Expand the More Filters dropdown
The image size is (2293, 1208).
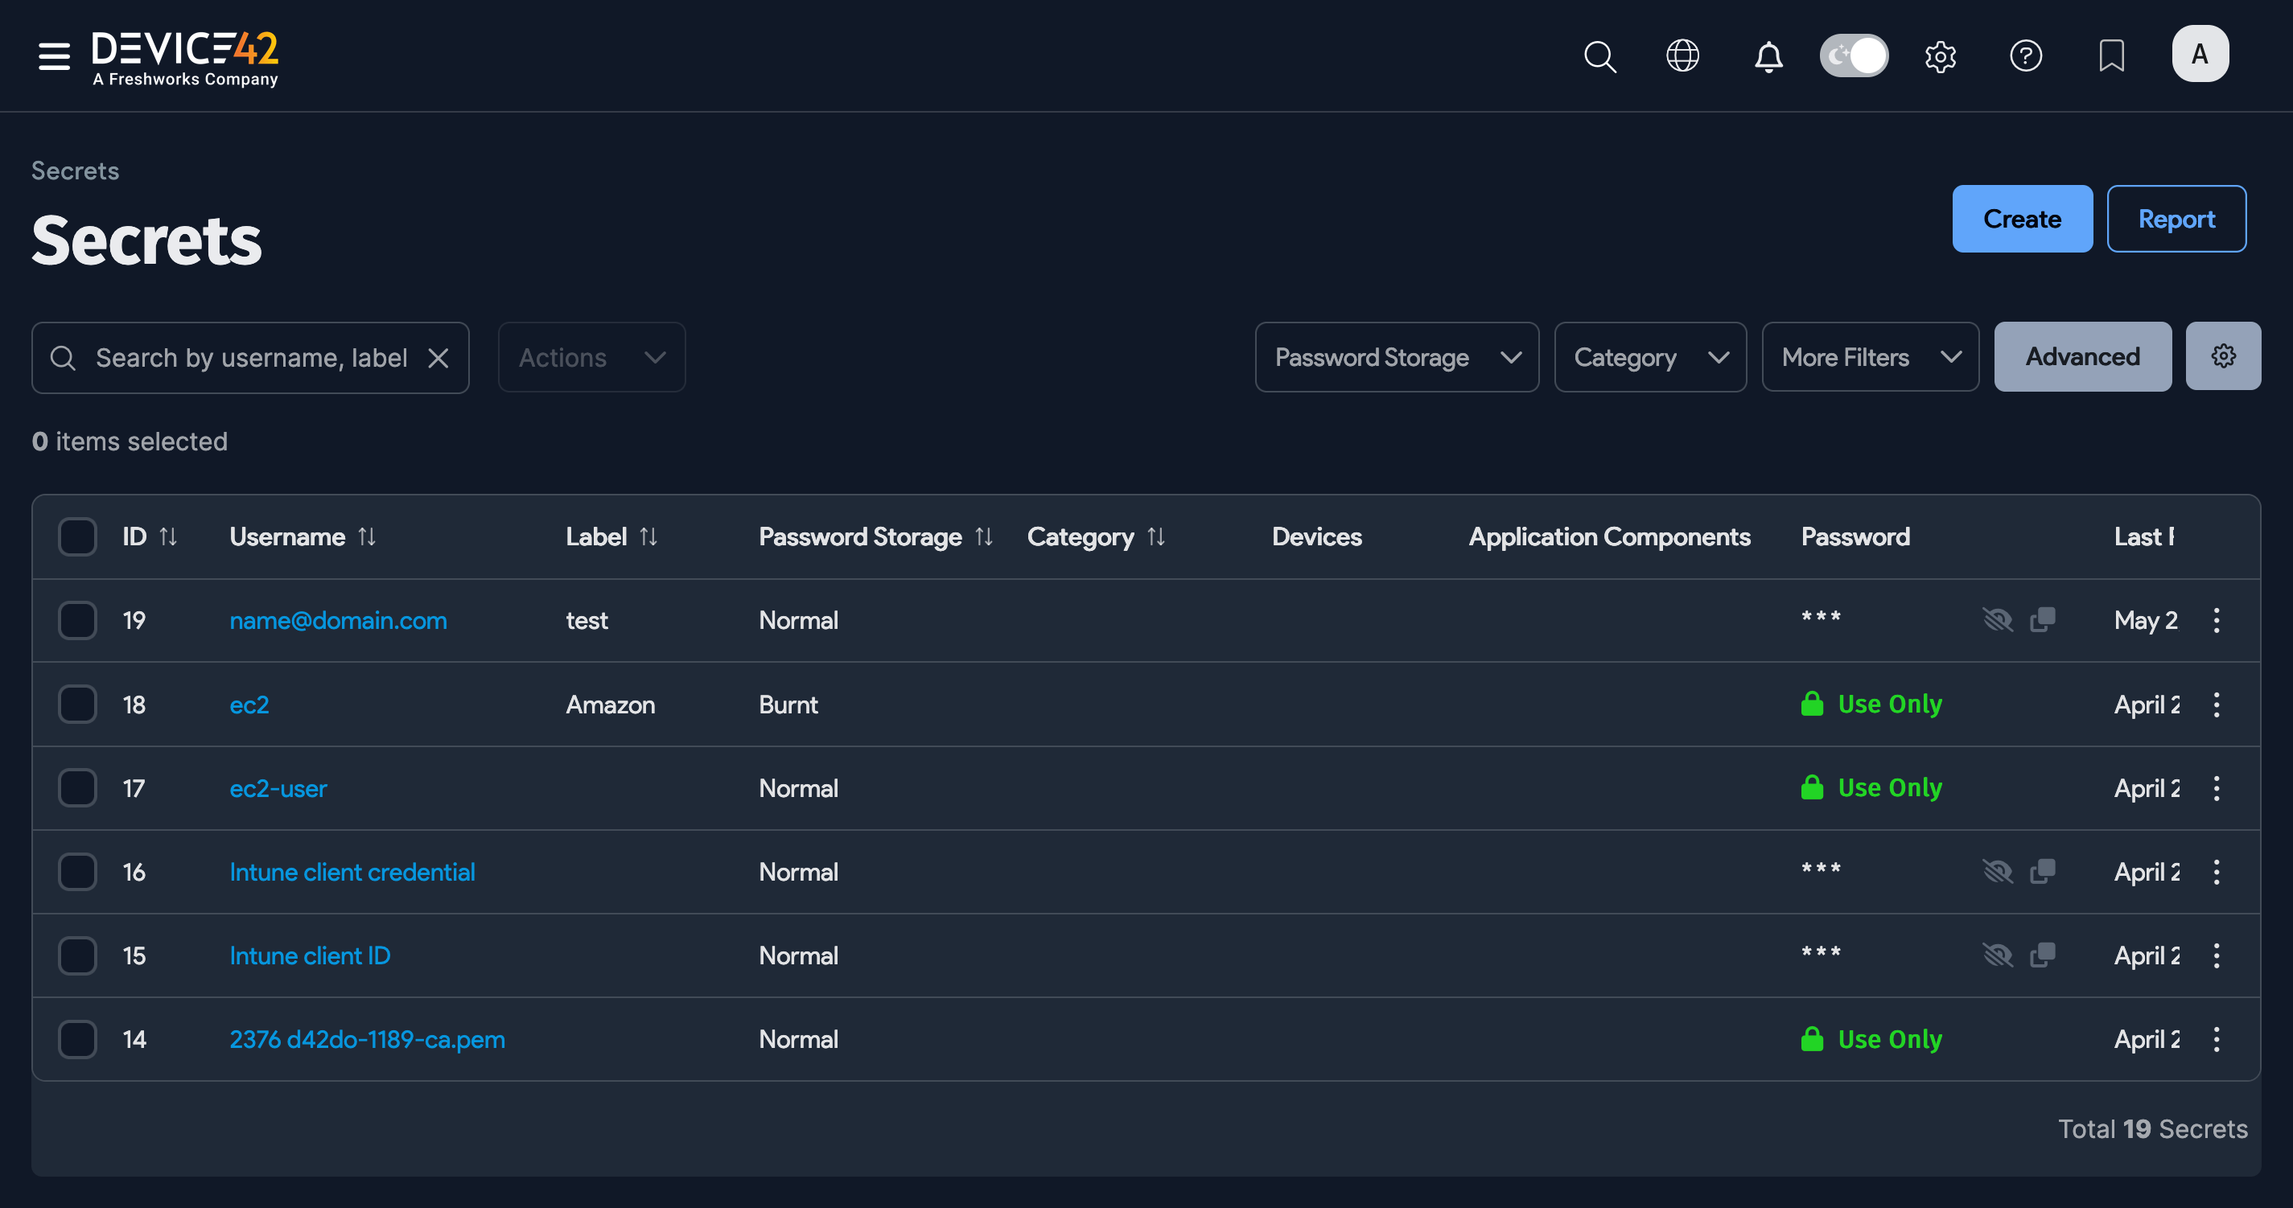[1870, 358]
